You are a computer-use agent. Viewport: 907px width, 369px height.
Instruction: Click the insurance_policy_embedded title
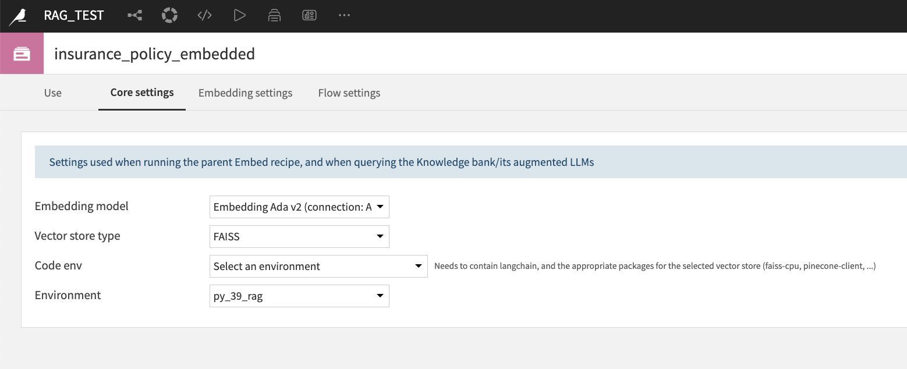(154, 54)
